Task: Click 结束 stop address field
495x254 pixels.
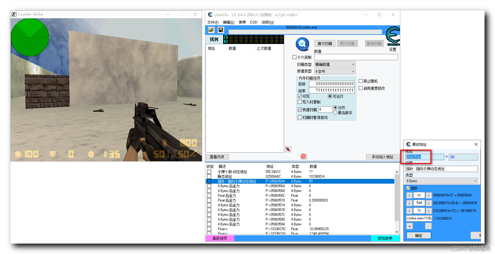Action: coord(332,90)
